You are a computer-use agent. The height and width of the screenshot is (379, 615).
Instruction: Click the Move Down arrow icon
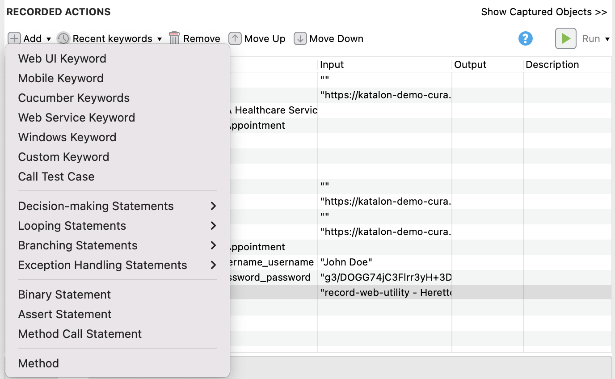[x=300, y=38]
